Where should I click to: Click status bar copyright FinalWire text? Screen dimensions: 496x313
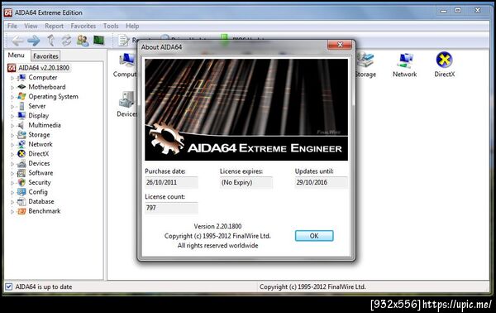tap(312, 287)
